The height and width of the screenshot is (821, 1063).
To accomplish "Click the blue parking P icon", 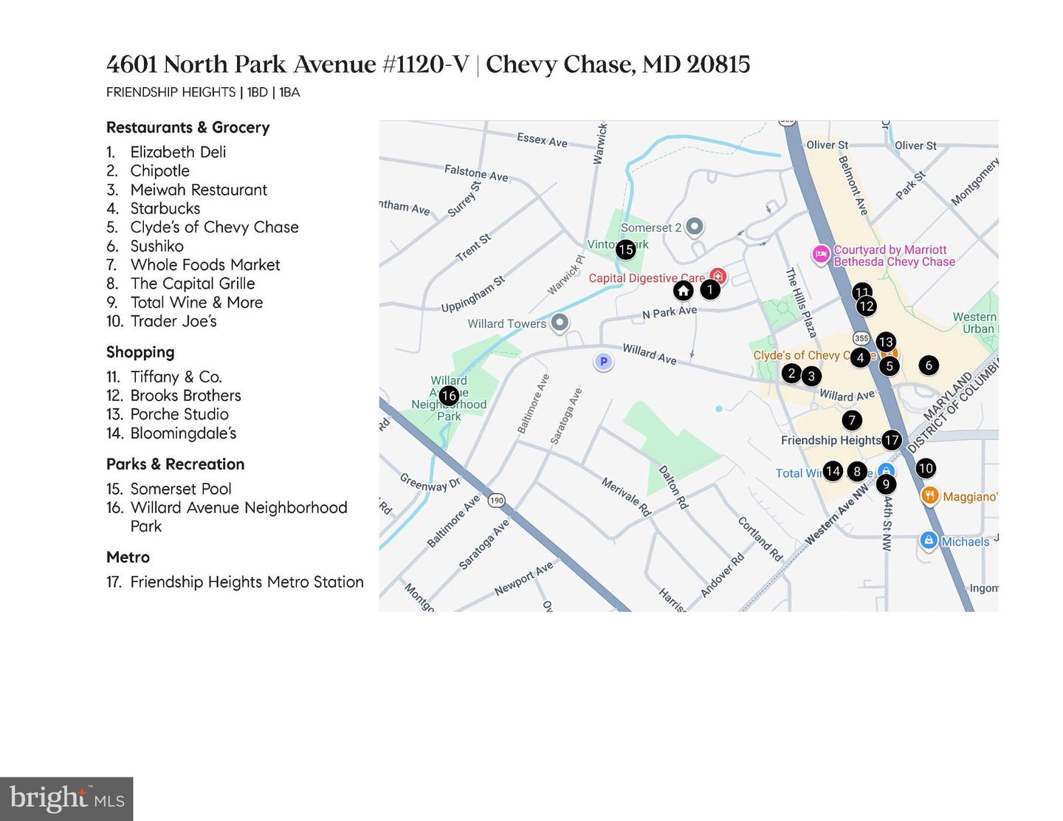I will (x=604, y=362).
